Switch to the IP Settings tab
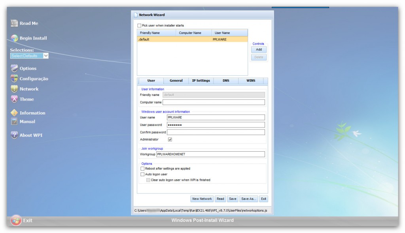 (201, 81)
